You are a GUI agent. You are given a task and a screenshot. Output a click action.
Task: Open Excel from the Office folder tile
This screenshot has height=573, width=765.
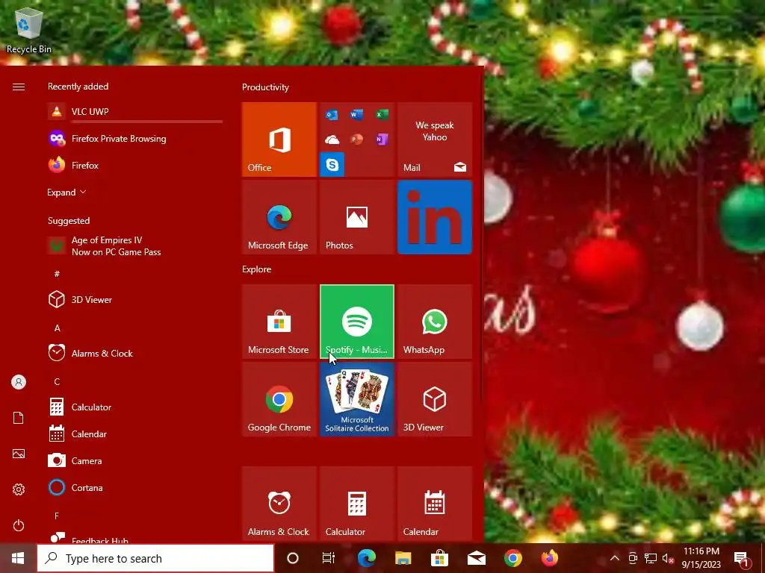coord(382,115)
